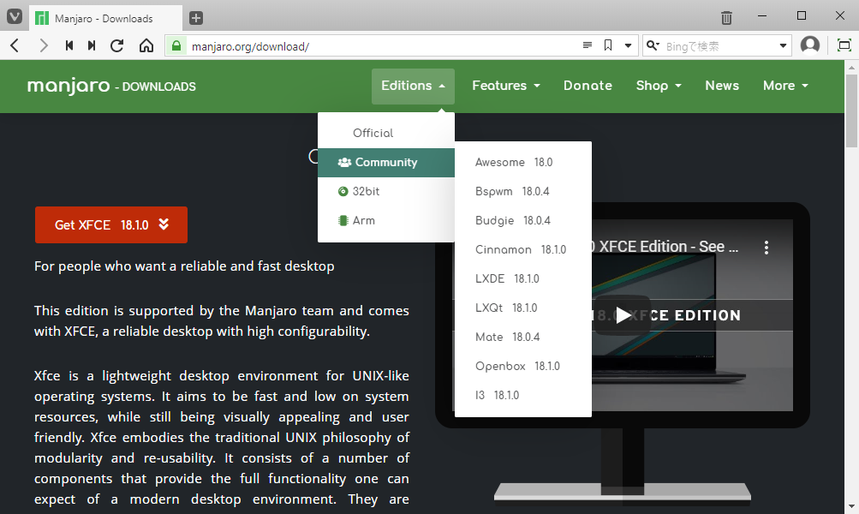Click the page vertical scrollbar thumb

pos(851,111)
